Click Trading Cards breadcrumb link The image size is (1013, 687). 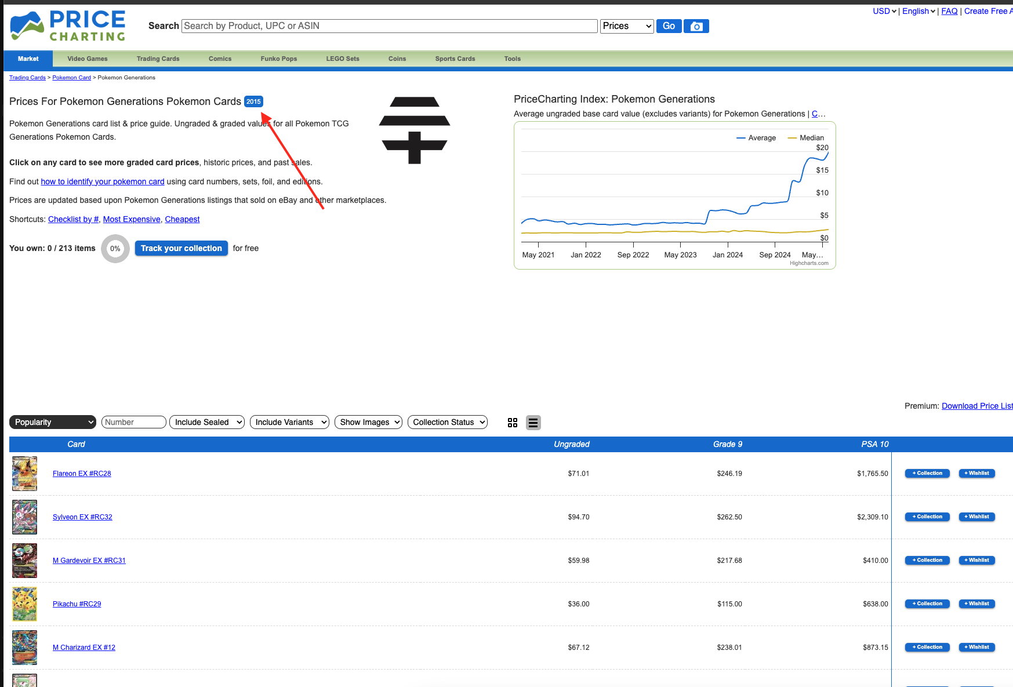(27, 78)
